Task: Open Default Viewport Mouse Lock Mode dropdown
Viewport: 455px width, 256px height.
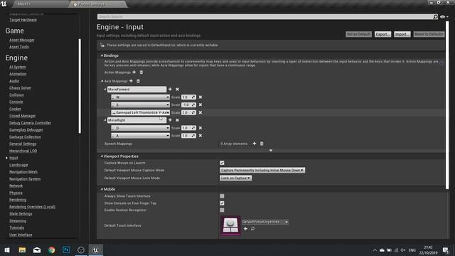Action: (235, 178)
